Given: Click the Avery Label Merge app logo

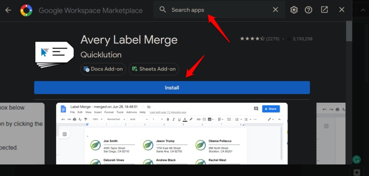Looking at the screenshot, I should 54,54.
